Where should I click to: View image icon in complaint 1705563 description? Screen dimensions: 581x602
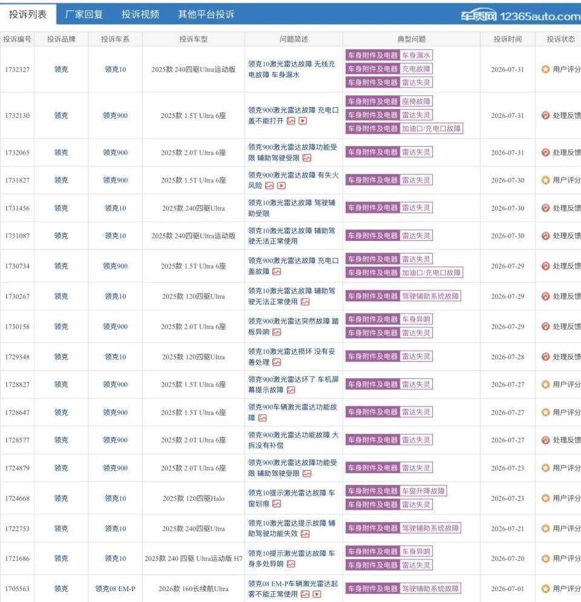click(x=305, y=594)
